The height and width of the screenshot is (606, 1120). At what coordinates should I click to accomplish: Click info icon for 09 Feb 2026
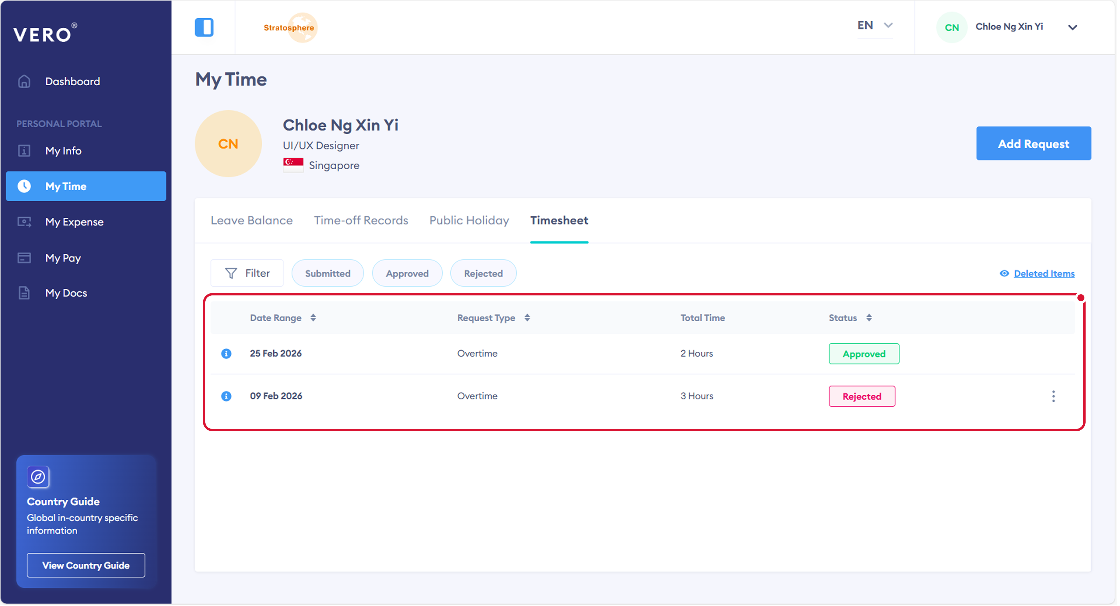(226, 396)
